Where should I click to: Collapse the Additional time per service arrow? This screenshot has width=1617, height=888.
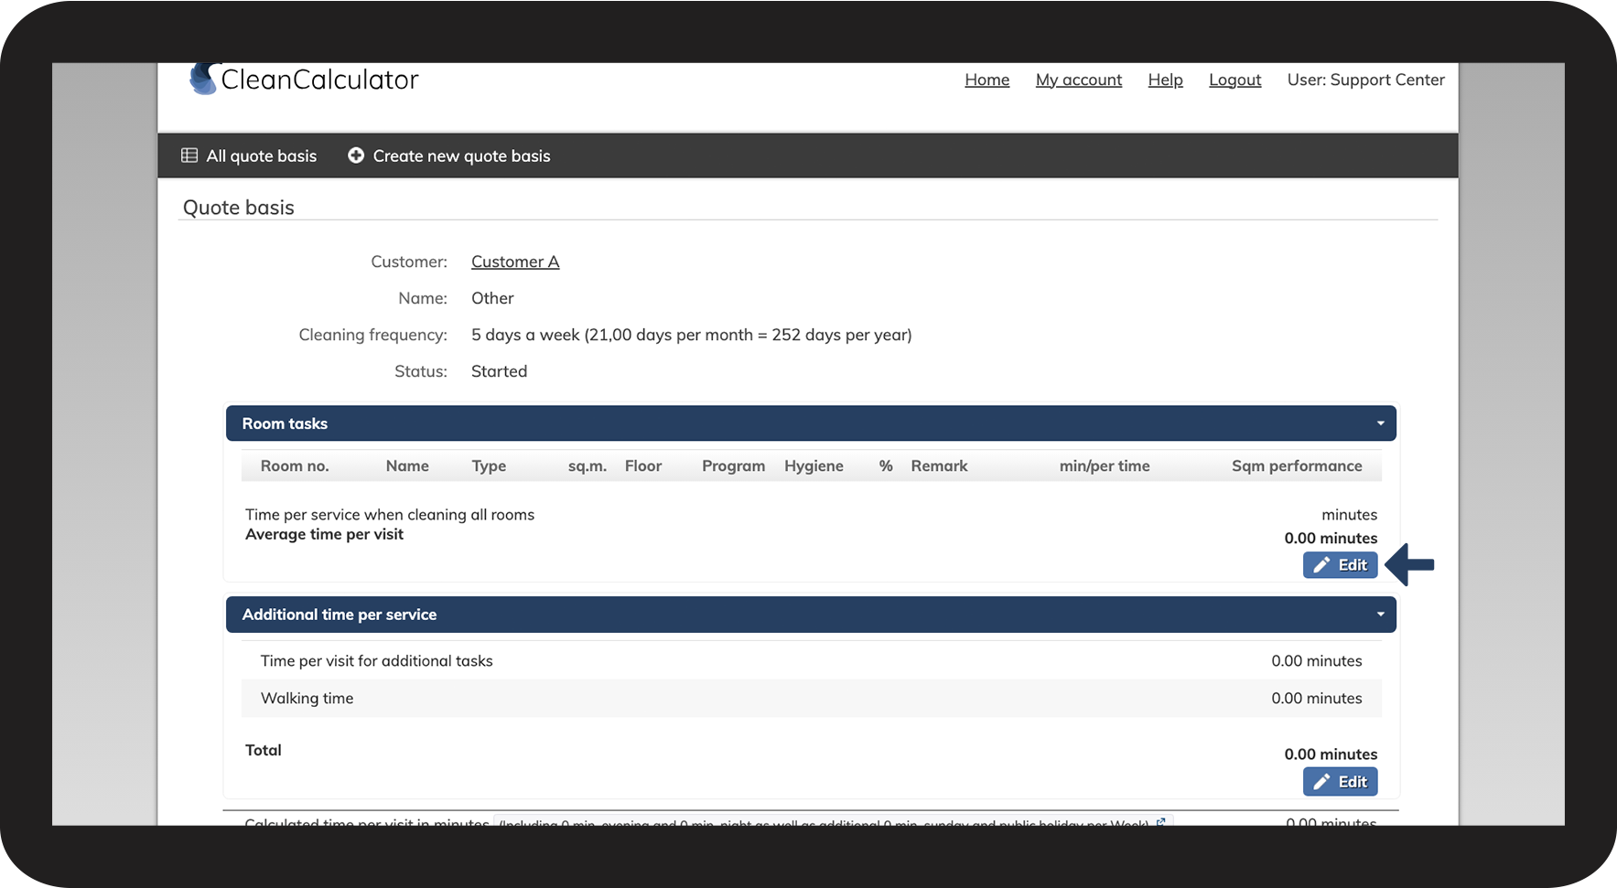[x=1380, y=615]
